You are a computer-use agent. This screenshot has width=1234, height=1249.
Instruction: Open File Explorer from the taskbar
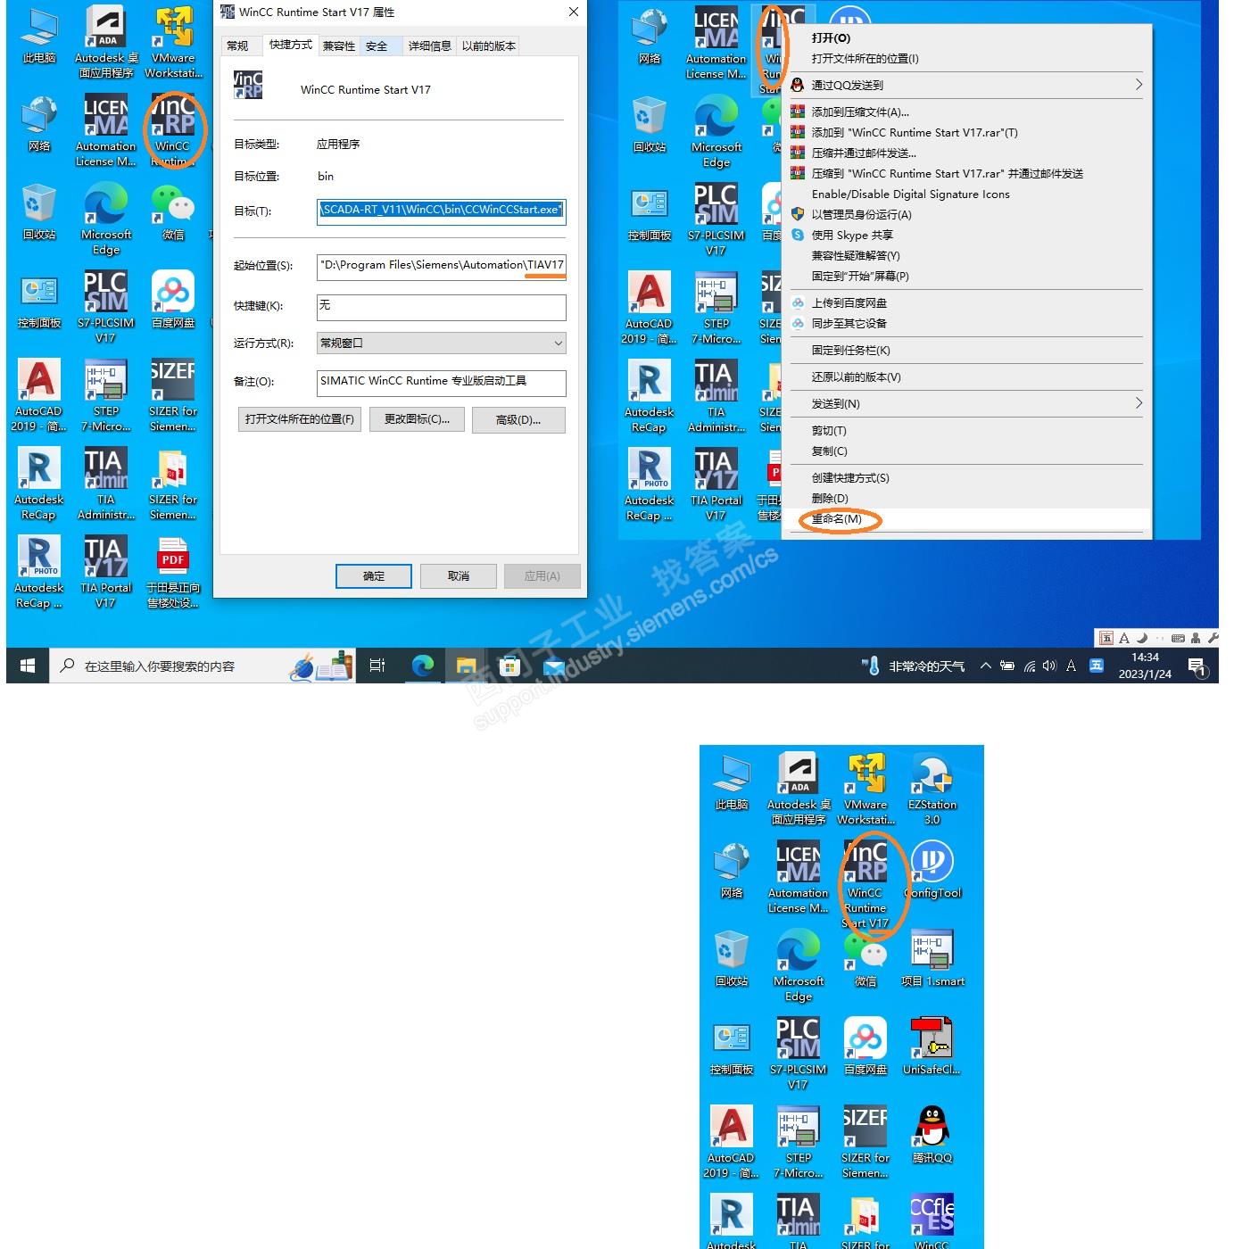pyautogui.click(x=466, y=666)
